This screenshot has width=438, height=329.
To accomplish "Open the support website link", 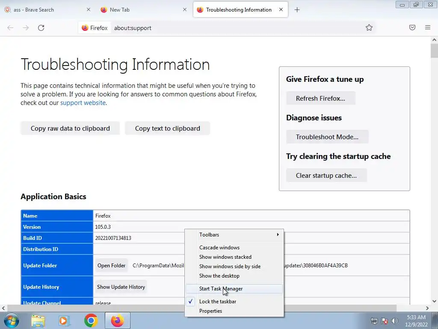I will click(83, 103).
